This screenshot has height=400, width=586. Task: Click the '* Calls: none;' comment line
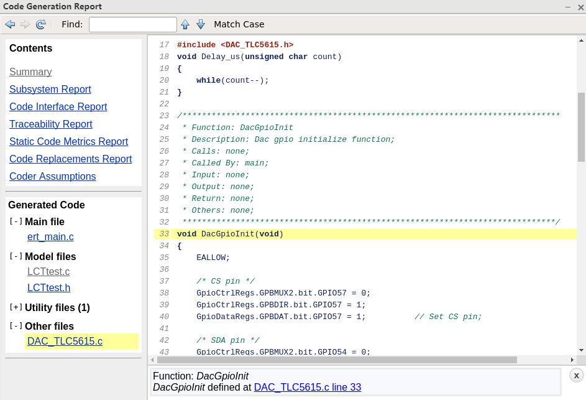coord(216,151)
